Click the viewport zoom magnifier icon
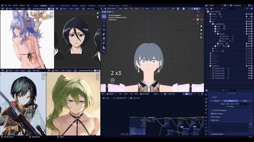This screenshot has width=254, height=142. [x=201, y=26]
